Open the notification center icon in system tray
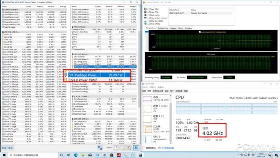Image resolution: width=280 pixels, height=158 pixels. (276, 155)
